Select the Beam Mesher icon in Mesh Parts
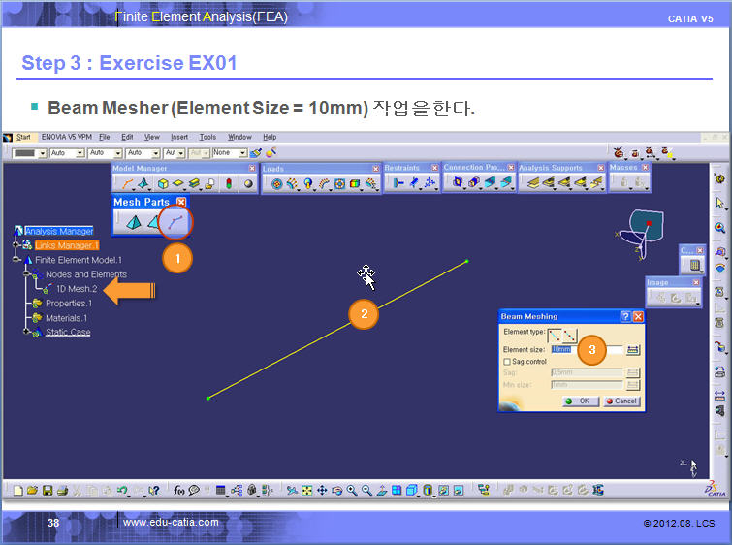732x545 pixels. coord(175,222)
